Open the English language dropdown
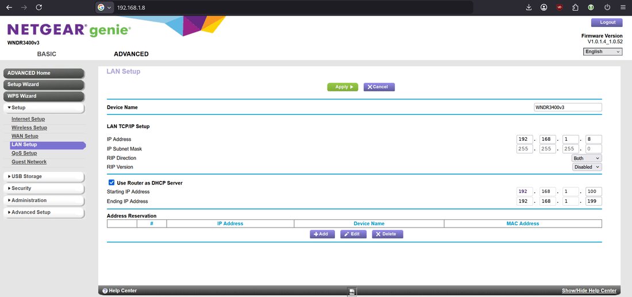This screenshot has height=297, width=632. click(x=603, y=52)
